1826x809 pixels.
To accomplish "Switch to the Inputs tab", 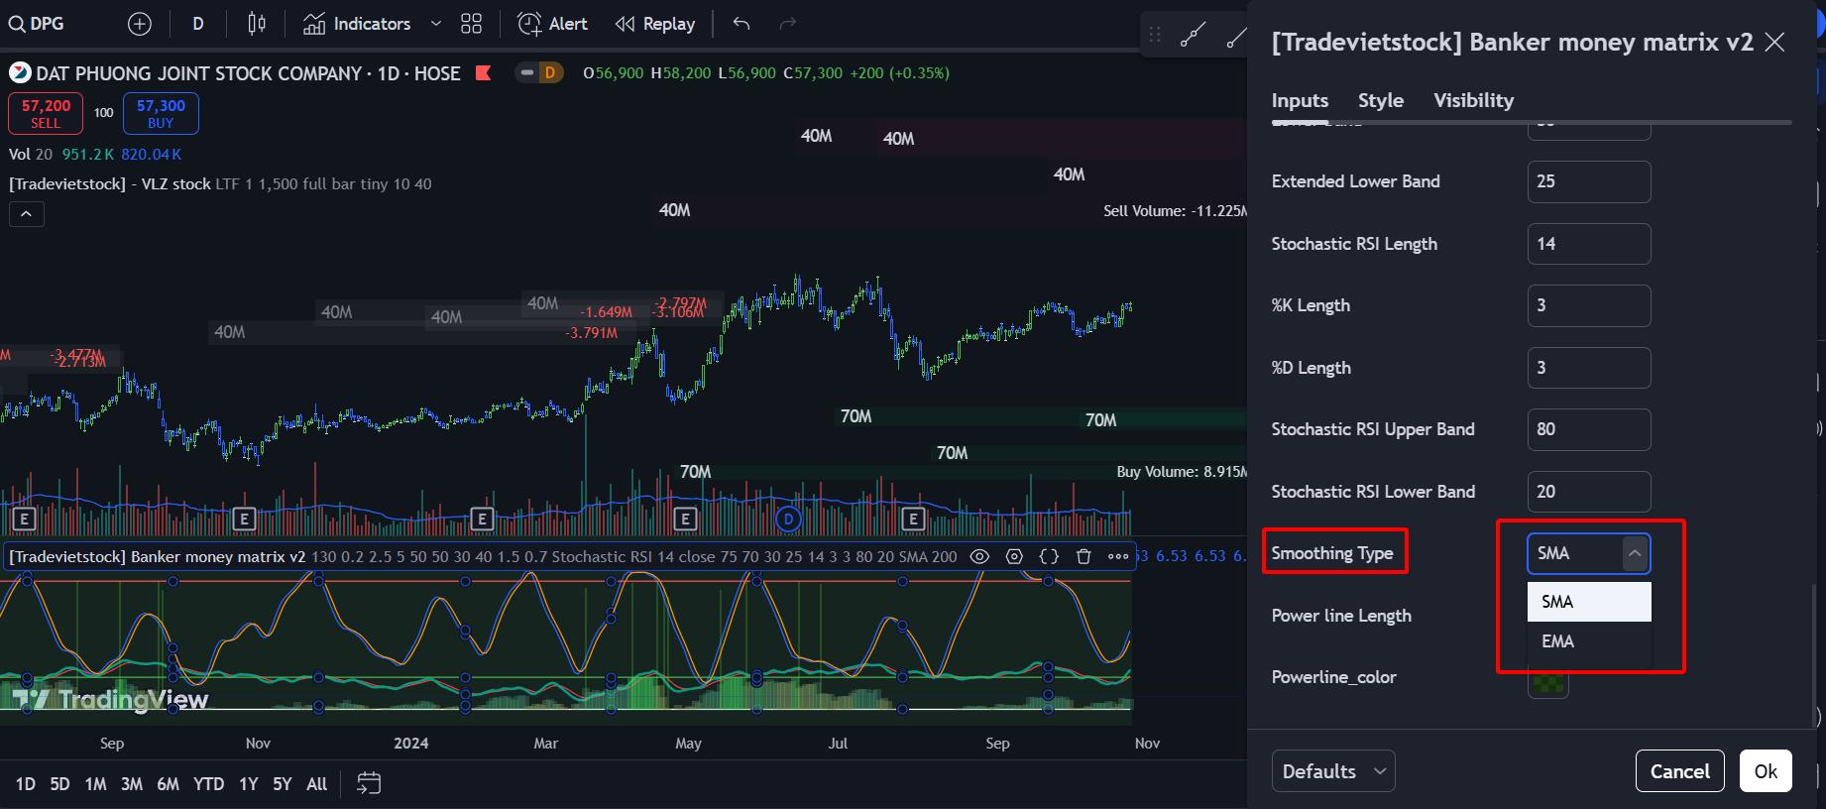I will pyautogui.click(x=1300, y=100).
